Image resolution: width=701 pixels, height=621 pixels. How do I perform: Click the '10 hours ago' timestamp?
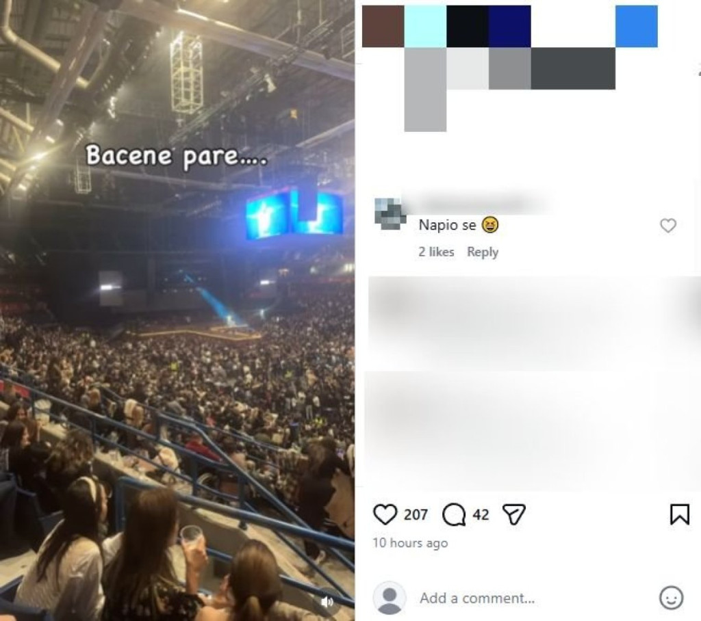pyautogui.click(x=410, y=543)
